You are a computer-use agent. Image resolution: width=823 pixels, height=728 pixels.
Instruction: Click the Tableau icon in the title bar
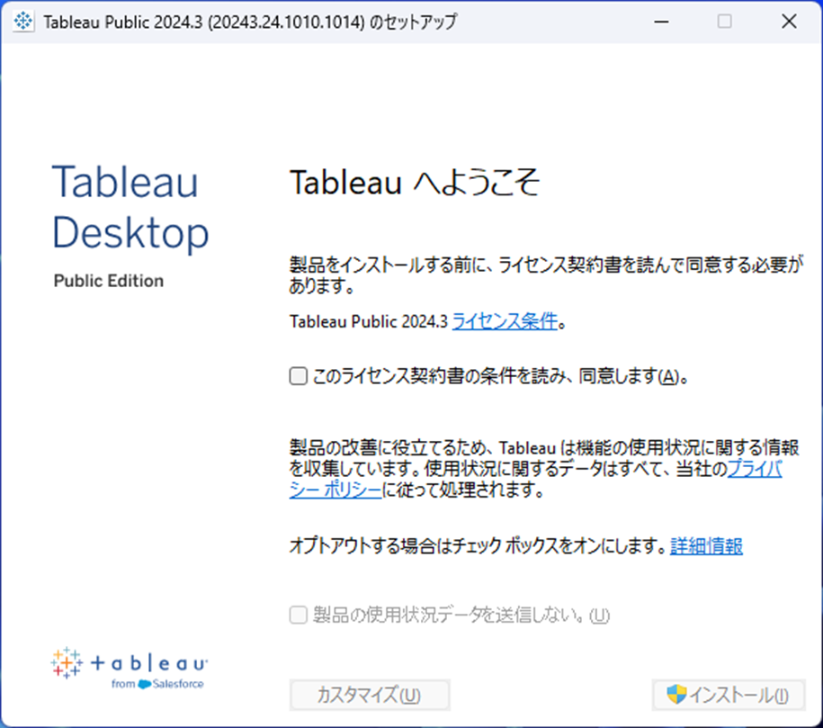[x=23, y=22]
